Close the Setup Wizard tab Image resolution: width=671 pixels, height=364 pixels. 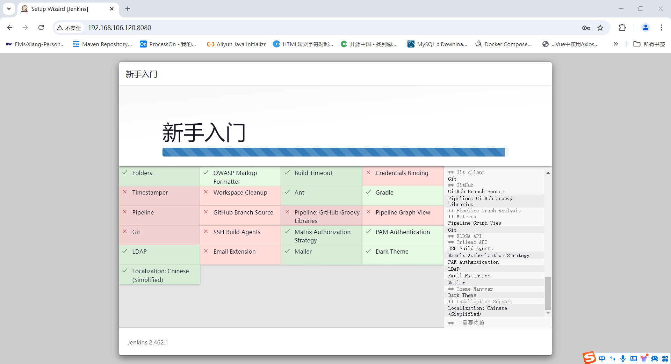[112, 9]
